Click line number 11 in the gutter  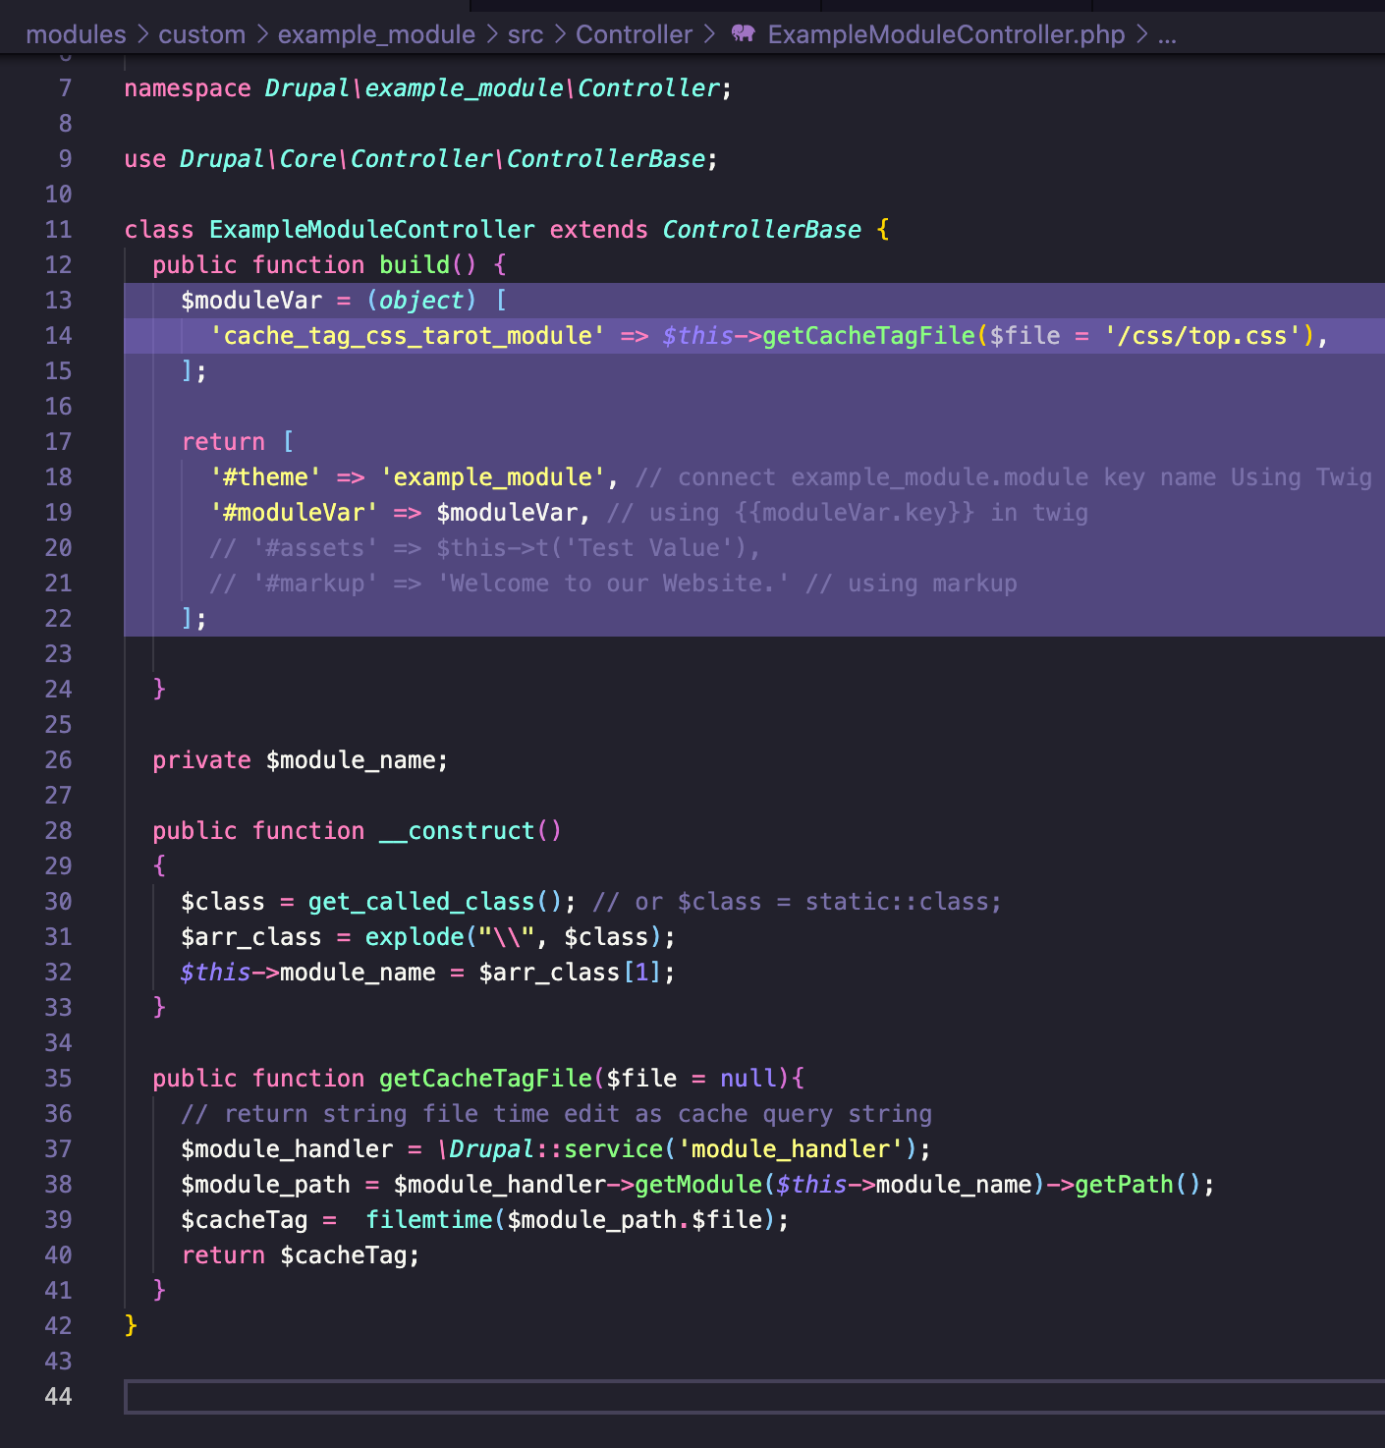(x=58, y=230)
